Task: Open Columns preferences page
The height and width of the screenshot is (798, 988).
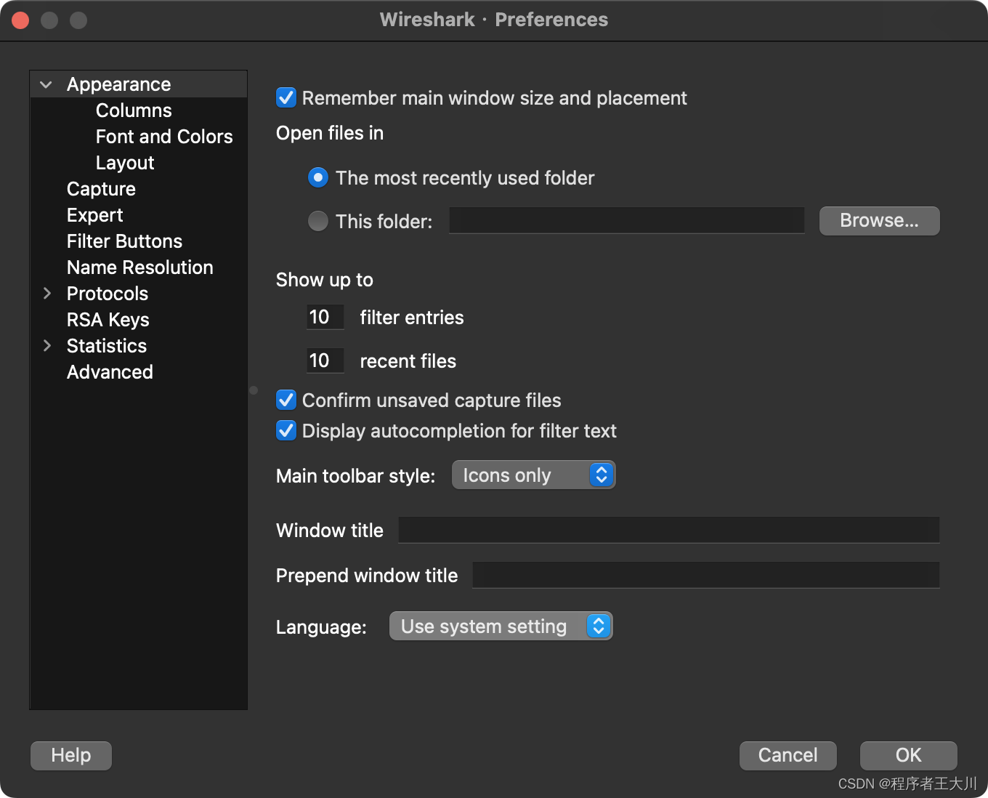Action: [x=134, y=110]
